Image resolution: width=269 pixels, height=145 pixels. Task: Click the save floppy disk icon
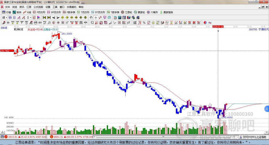click(129, 18)
